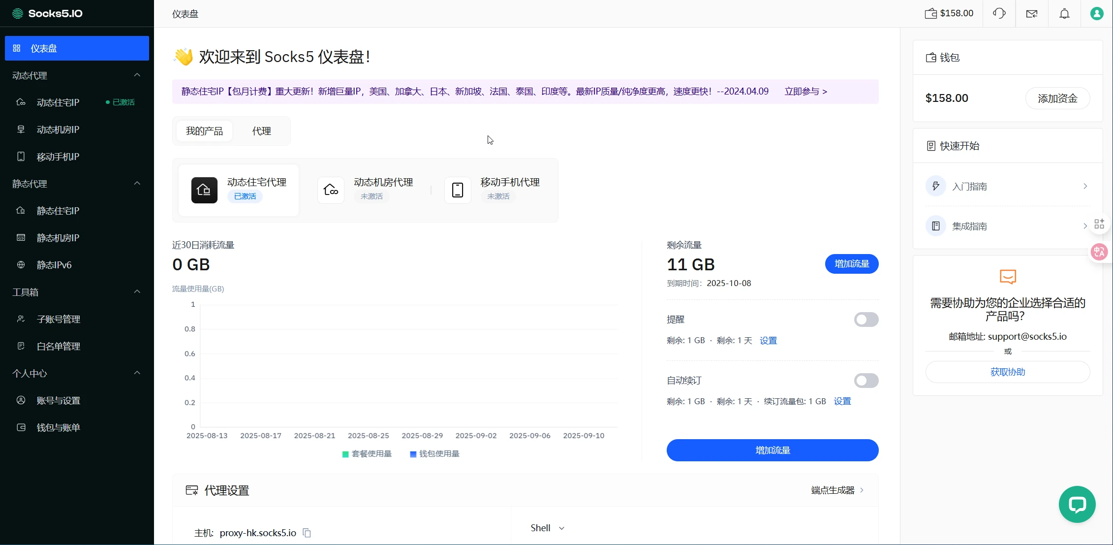Click 立即参与 in the announcement banner

pos(805,92)
